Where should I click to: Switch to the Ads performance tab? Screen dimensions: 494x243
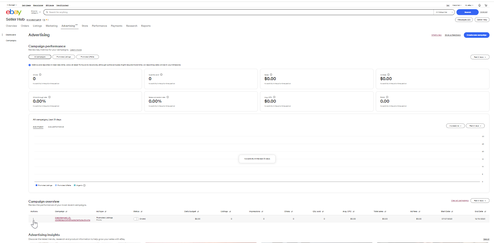pos(56,127)
